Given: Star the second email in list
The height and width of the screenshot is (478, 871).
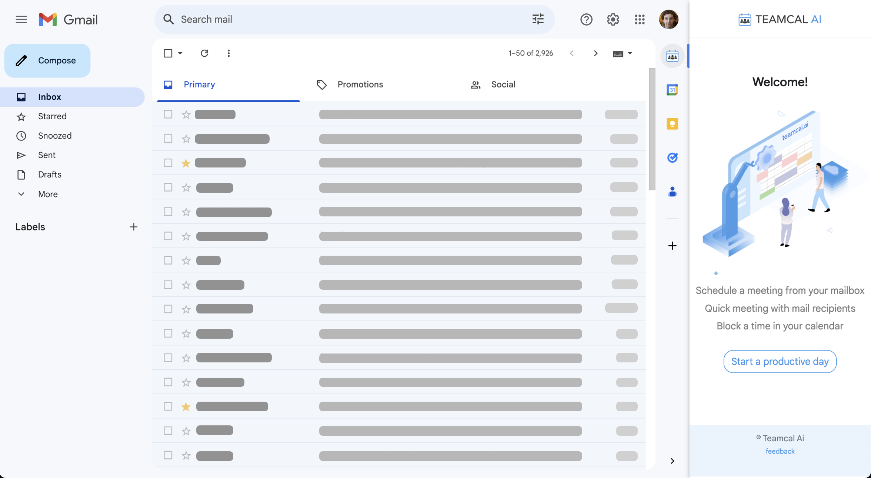Looking at the screenshot, I should point(186,139).
